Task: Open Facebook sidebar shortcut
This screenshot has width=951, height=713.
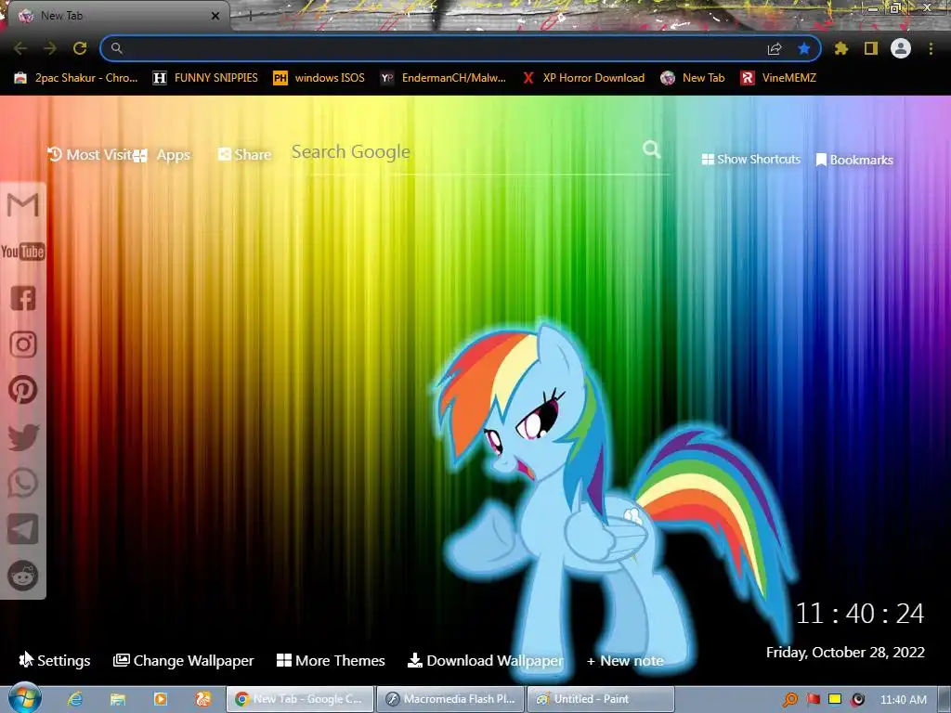Action: [23, 298]
